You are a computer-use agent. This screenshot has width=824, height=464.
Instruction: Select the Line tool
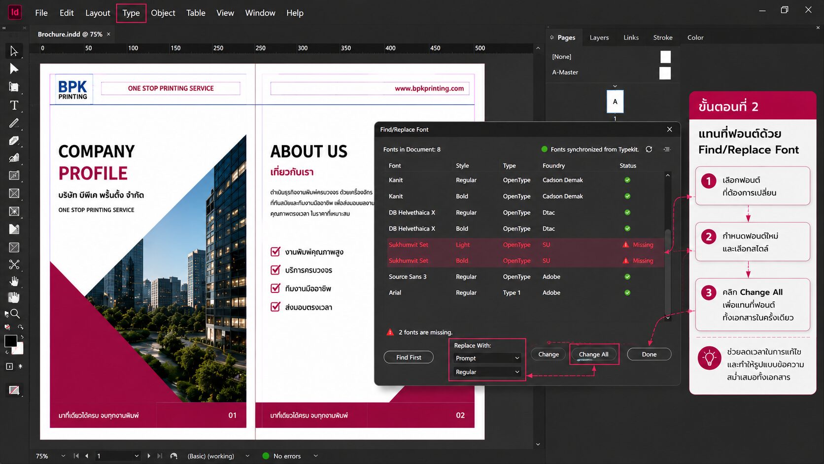[x=14, y=123]
